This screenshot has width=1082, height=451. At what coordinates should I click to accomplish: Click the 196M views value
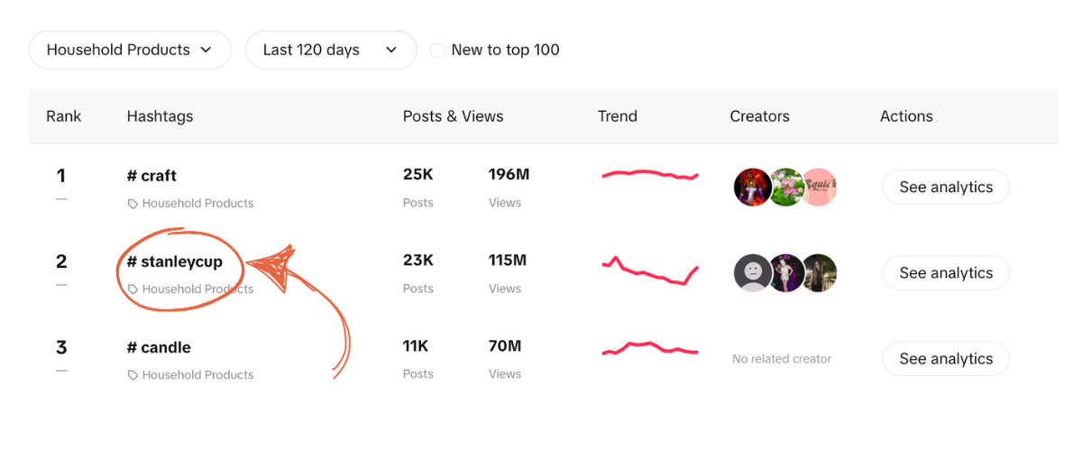coord(509,174)
